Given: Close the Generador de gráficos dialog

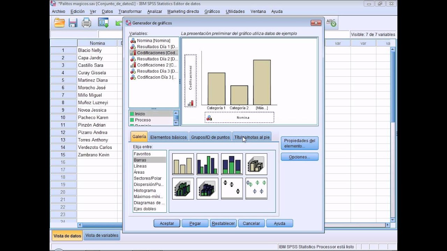Looking at the screenshot, I should (316, 23).
